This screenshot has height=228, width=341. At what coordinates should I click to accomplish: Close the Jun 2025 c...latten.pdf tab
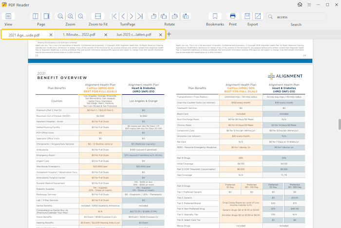tap(160, 35)
